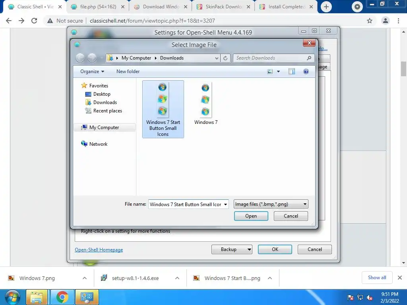Switch to the Install Completed browser tab
The height and width of the screenshot is (305, 407).
coord(286,7)
